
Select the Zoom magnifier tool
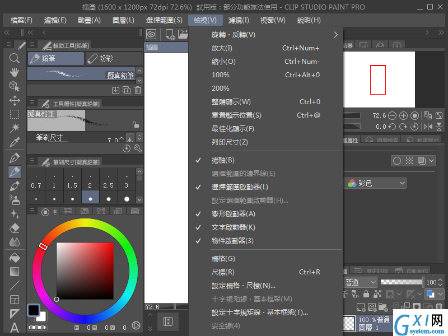pyautogui.click(x=15, y=58)
